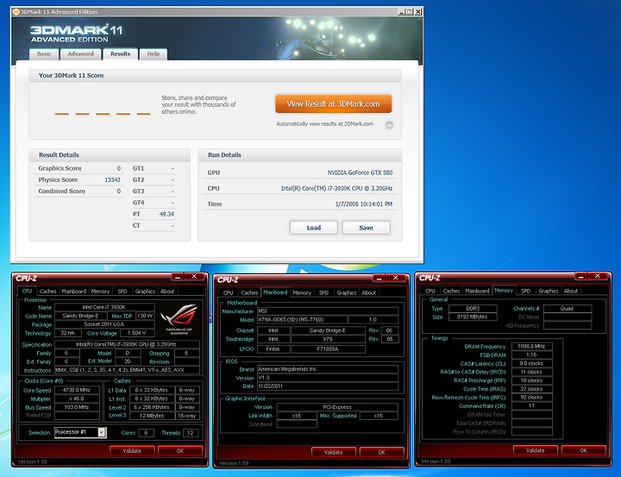
Task: Click the NVIDIA GeForce GTX 580 GPU text
Action: tap(360, 173)
